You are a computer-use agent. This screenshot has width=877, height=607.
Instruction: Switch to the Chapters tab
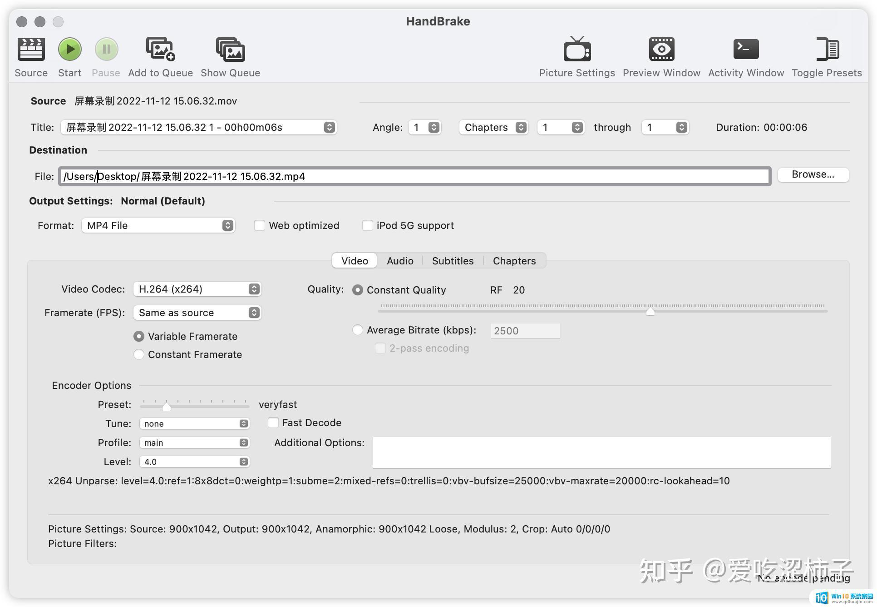[514, 261]
